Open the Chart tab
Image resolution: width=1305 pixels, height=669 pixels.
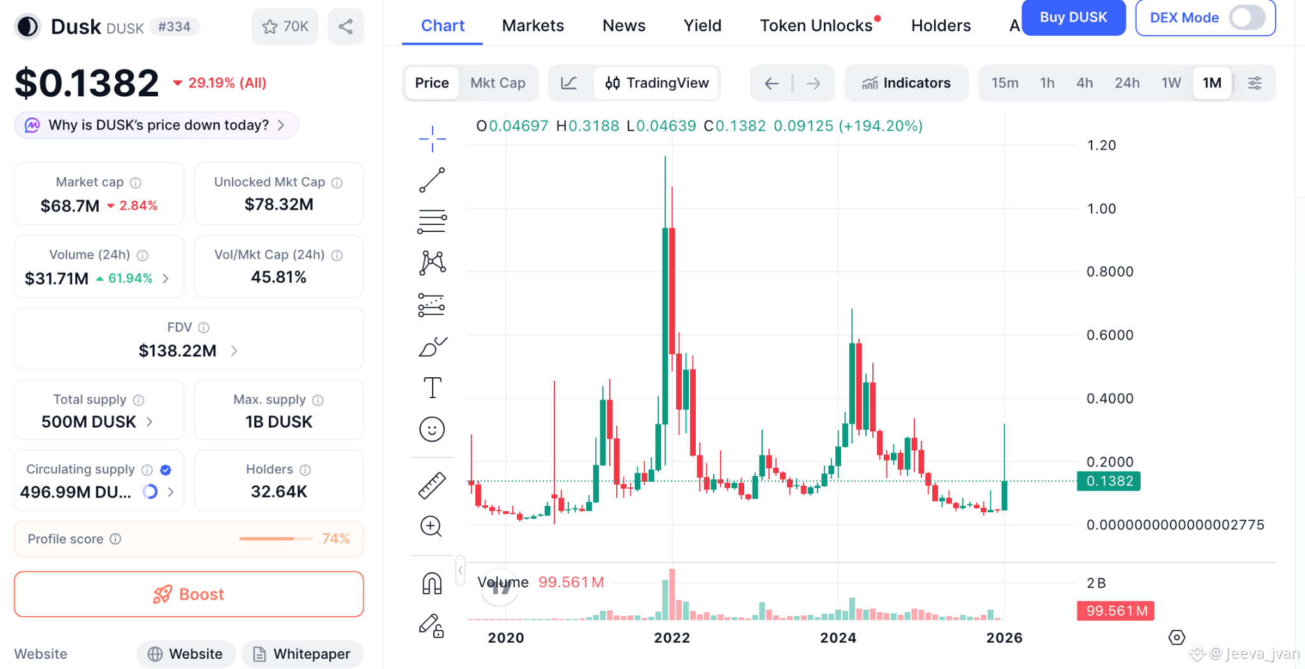442,25
